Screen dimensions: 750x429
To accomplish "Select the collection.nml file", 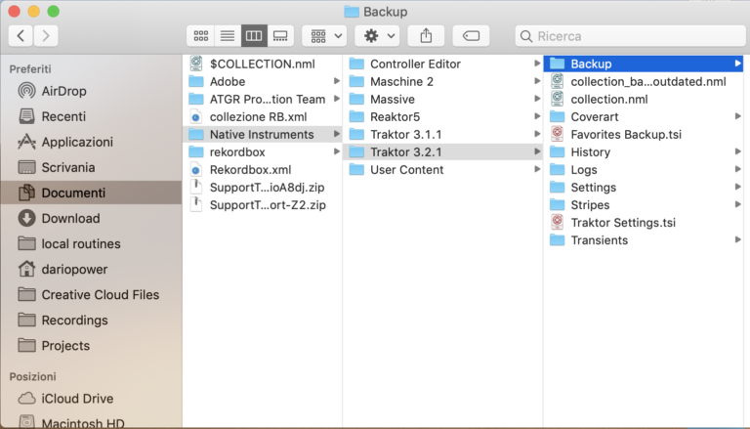I will click(644, 99).
